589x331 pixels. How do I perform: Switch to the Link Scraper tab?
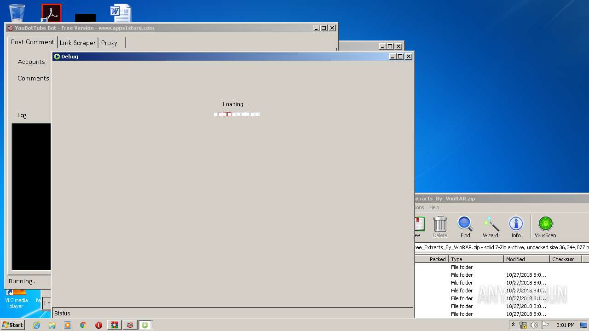point(78,43)
